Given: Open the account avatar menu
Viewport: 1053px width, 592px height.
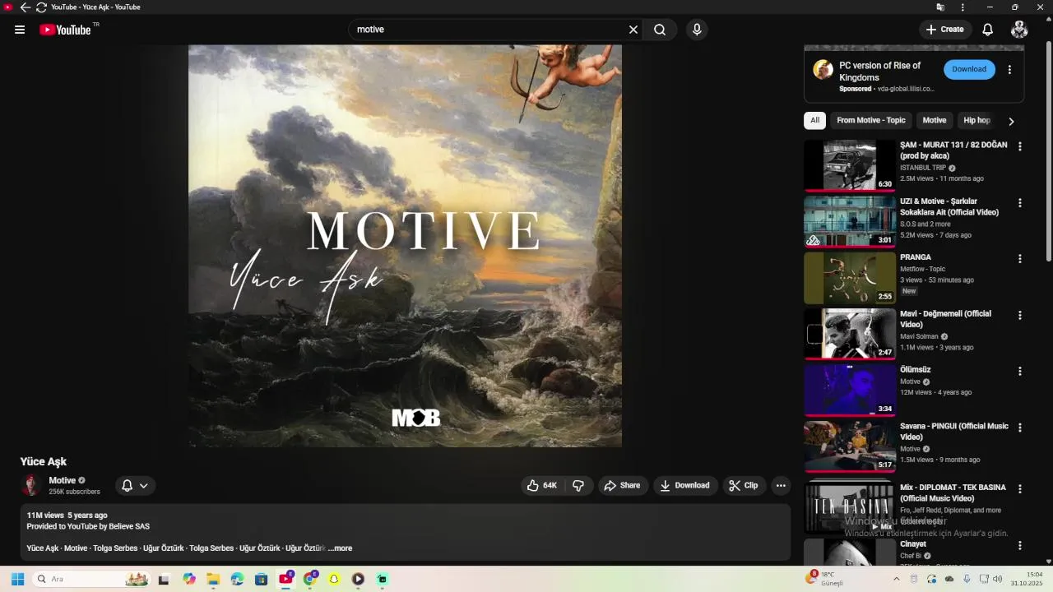Looking at the screenshot, I should pos(1019,30).
